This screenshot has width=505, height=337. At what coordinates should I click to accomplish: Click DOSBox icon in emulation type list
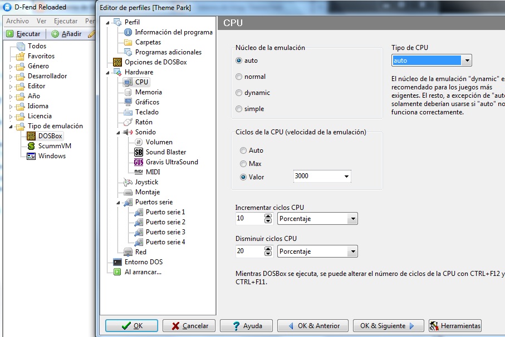click(31, 136)
